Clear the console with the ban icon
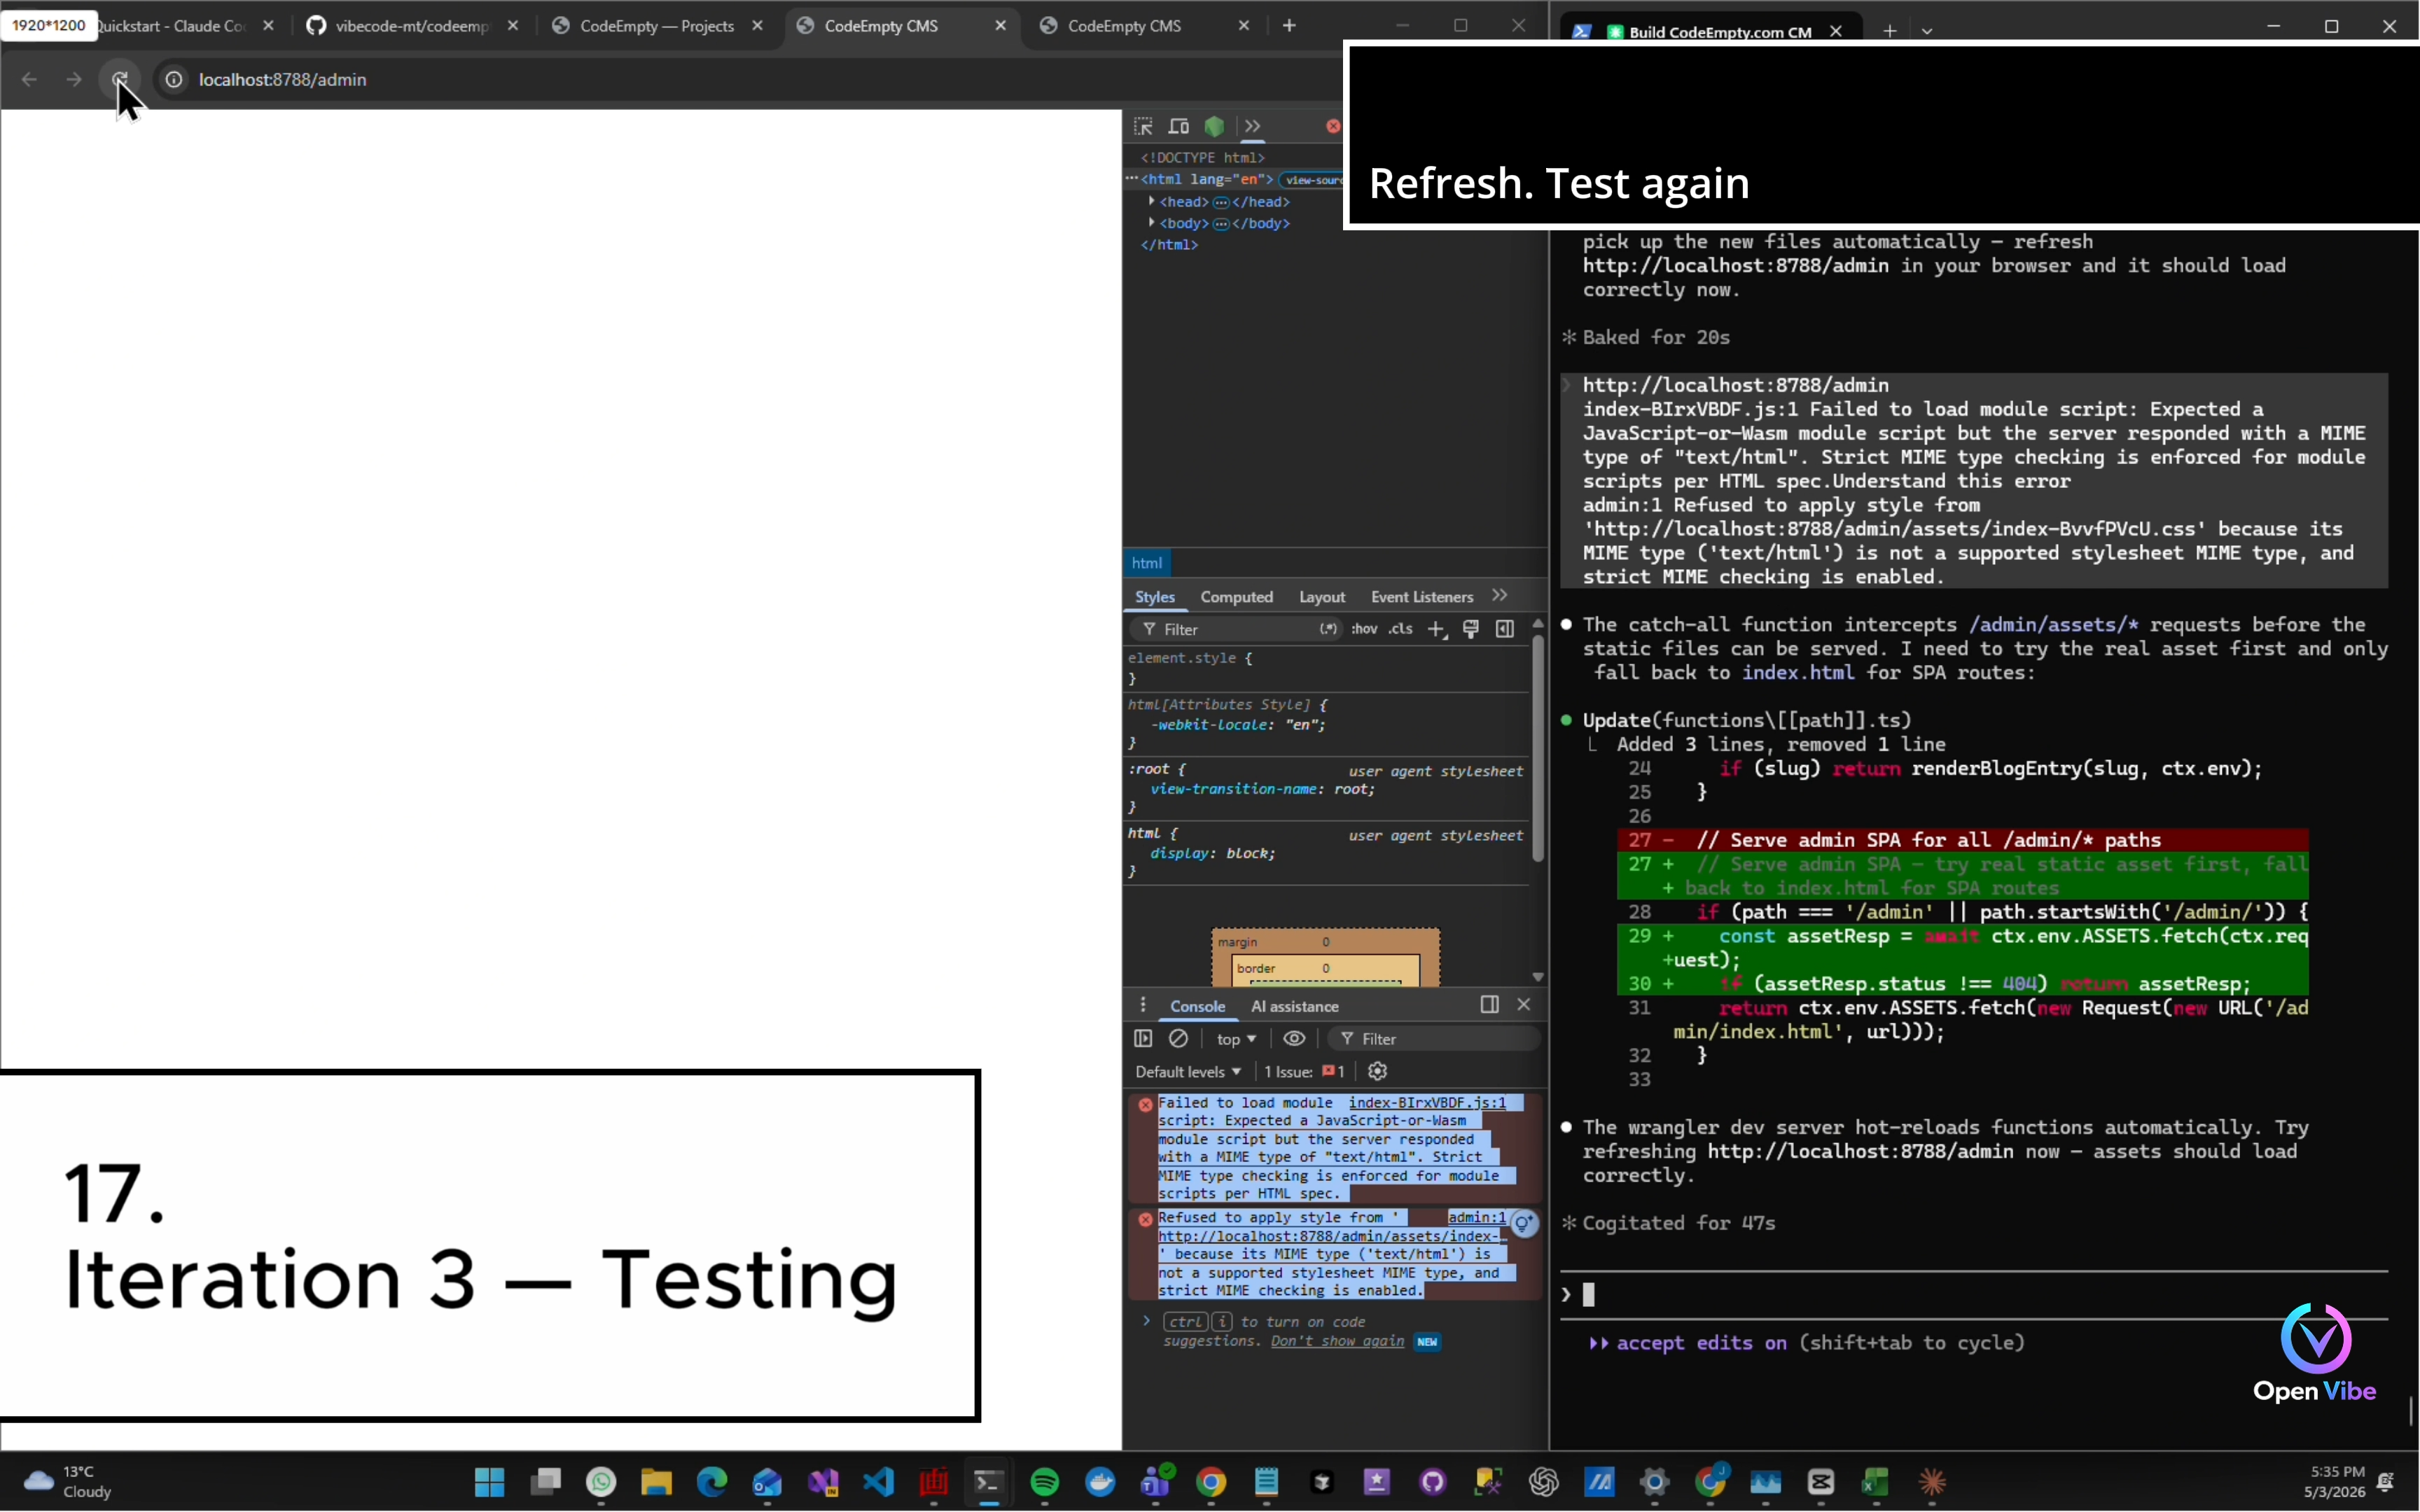 pos(1179,1039)
